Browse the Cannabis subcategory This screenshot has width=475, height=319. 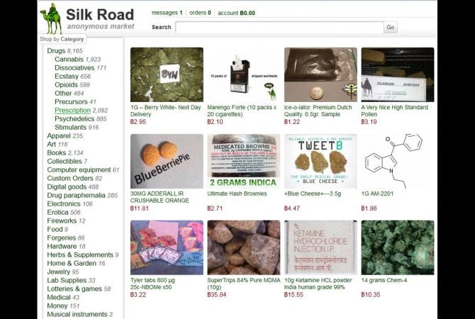click(69, 60)
